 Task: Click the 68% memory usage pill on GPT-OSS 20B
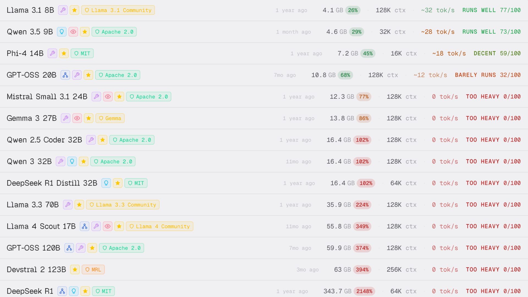345,75
